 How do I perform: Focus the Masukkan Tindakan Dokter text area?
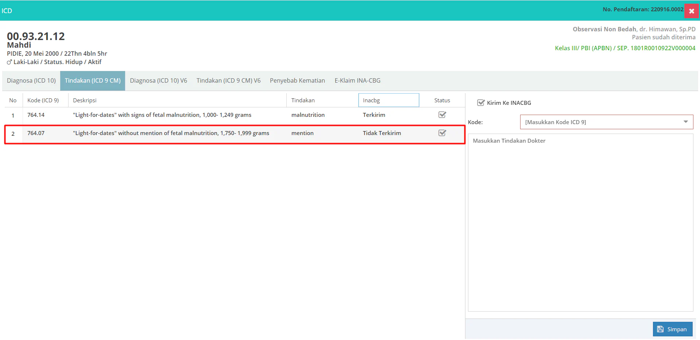pyautogui.click(x=580, y=222)
